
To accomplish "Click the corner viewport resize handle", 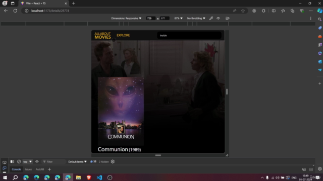I will click(227, 155).
